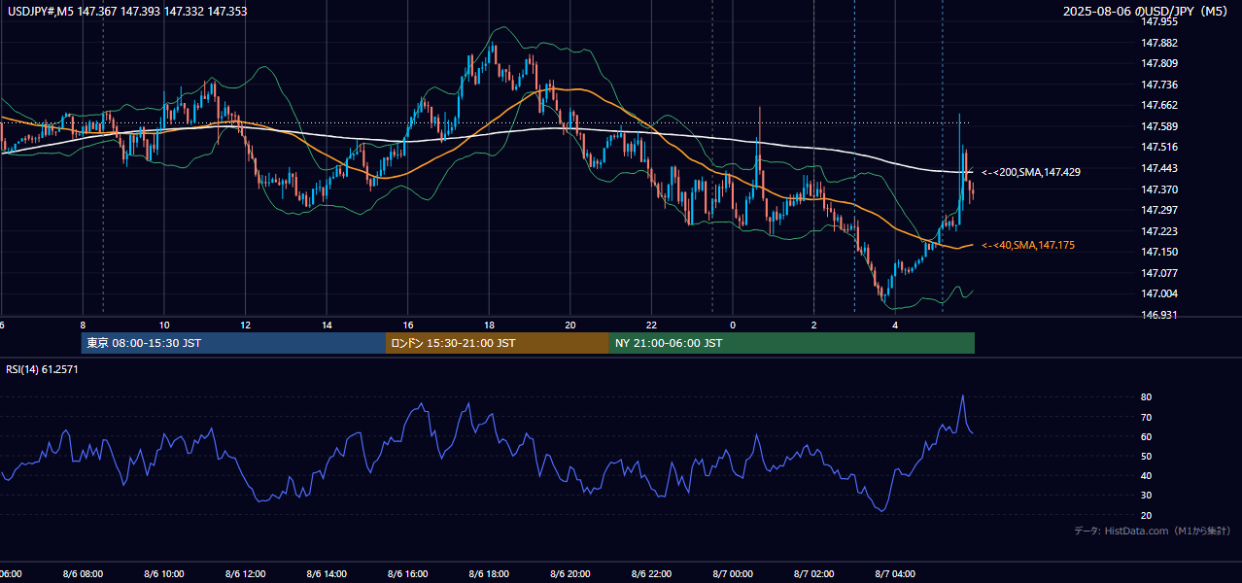This screenshot has height=583, width=1242.
Task: Click the RSI(14) 61.2571 indicator label
Action: pos(43,369)
